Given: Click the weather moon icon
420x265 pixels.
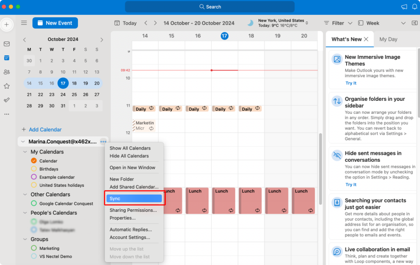Looking at the screenshot, I should point(250,23).
